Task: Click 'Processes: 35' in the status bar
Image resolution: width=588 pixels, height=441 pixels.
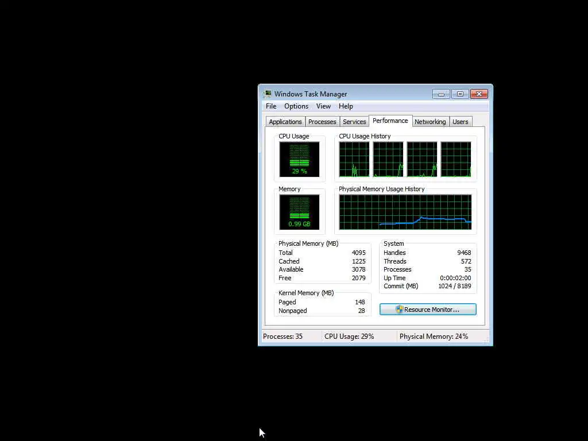Action: (283, 336)
